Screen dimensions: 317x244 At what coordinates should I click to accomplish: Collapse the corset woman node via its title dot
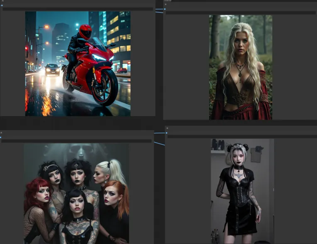tap(168, 128)
